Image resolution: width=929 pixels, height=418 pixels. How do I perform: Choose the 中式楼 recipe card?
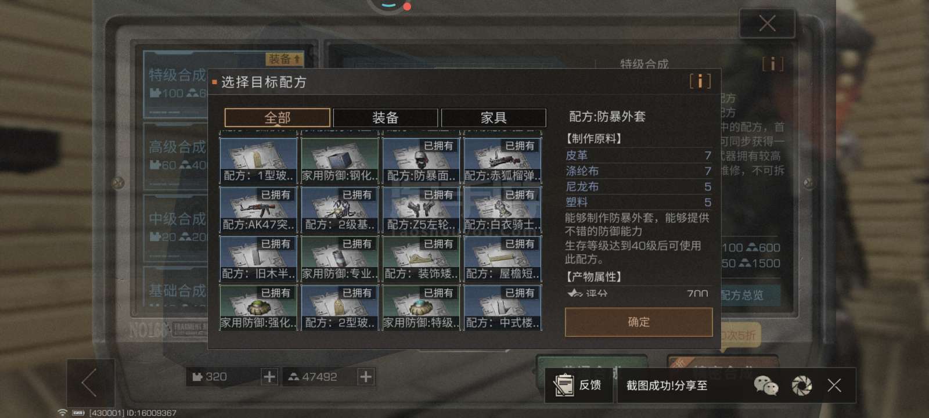[502, 308]
